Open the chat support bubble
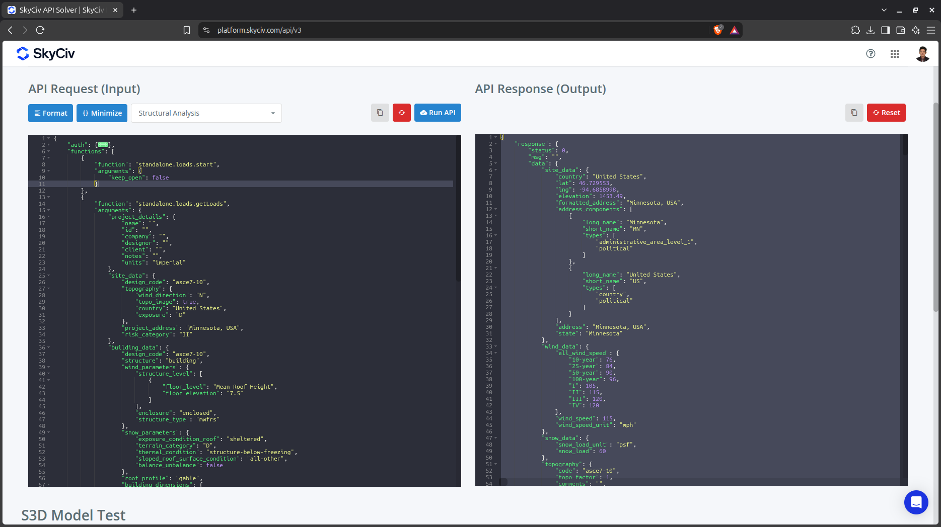This screenshot has height=527, width=941. [x=916, y=502]
